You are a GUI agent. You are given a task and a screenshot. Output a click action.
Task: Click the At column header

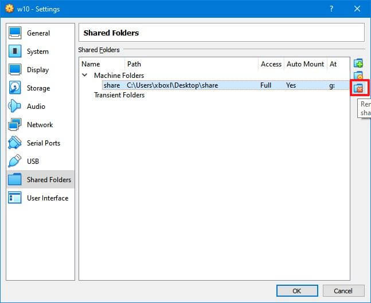point(338,64)
